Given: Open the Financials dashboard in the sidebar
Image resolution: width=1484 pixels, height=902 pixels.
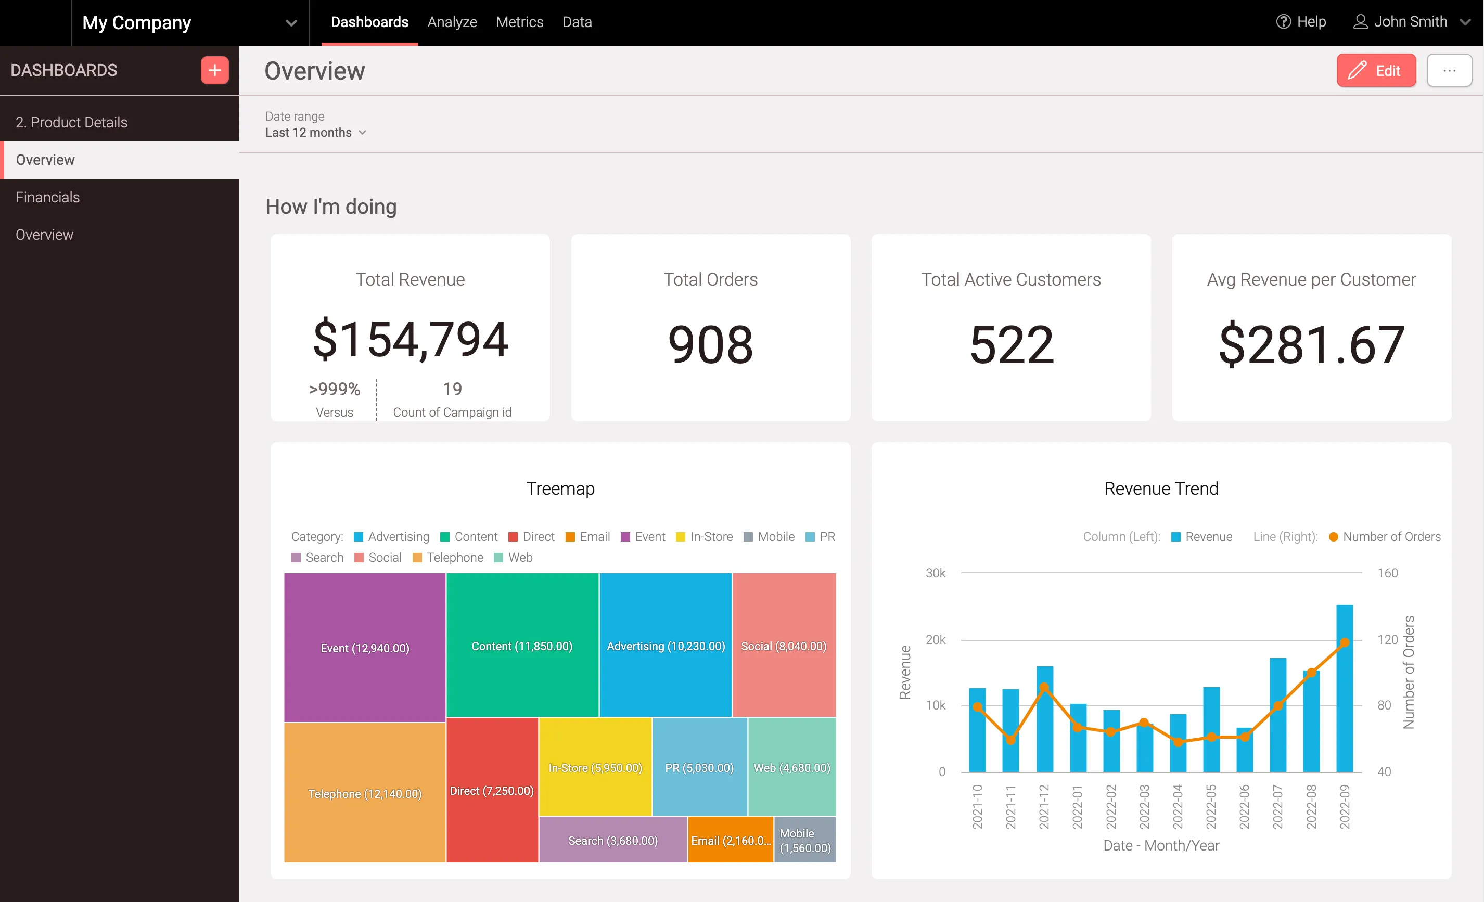Looking at the screenshot, I should [x=47, y=197].
